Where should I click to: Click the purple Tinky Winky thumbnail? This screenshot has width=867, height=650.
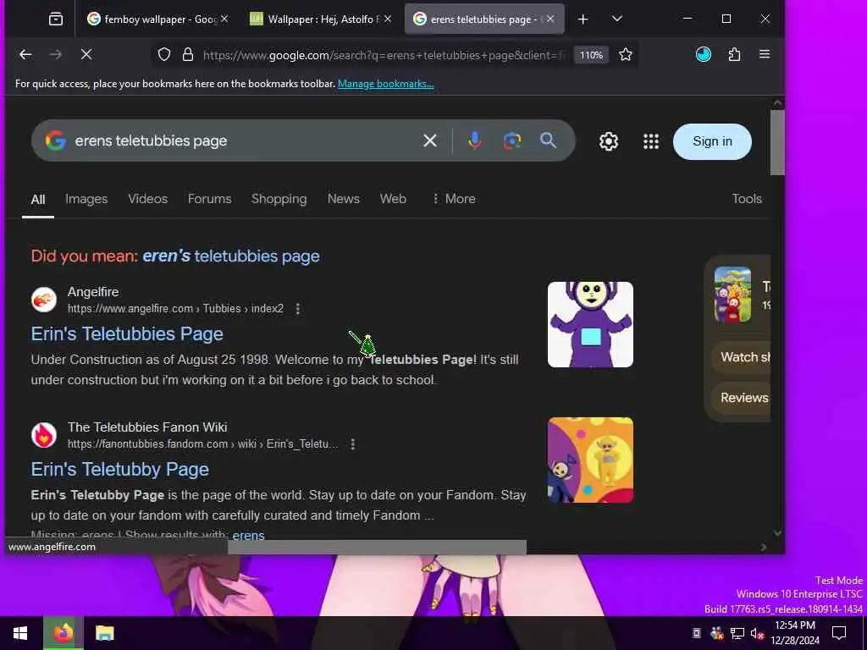click(x=590, y=324)
